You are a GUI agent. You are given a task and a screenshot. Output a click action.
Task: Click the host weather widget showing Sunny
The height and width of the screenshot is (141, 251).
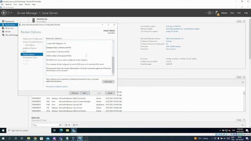(x=201, y=138)
